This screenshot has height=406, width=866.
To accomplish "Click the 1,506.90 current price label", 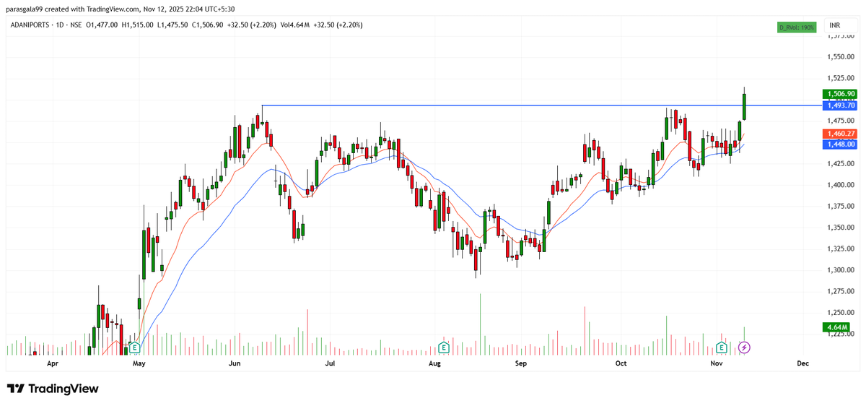I will click(x=839, y=94).
